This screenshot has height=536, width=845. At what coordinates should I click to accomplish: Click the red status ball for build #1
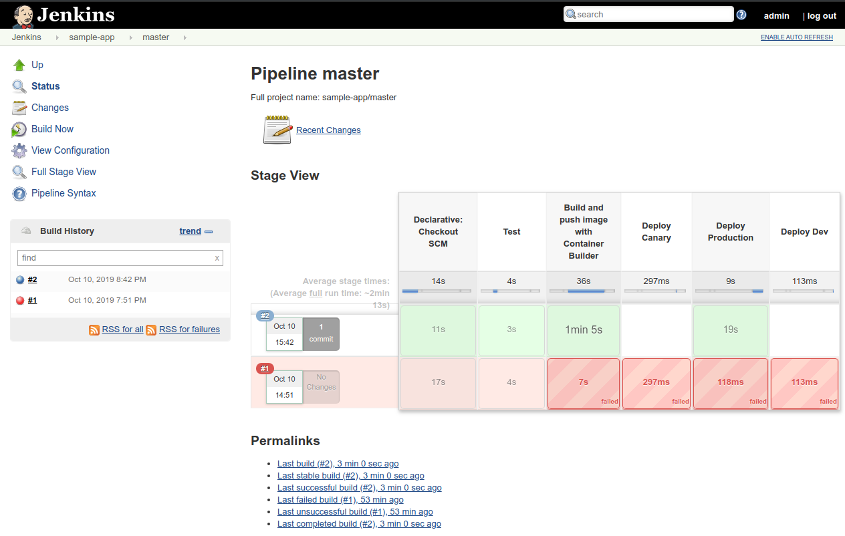[20, 301]
